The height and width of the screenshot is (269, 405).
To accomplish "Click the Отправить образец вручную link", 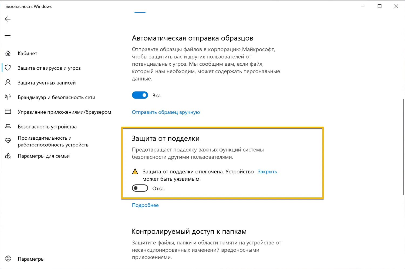I will 166,112.
